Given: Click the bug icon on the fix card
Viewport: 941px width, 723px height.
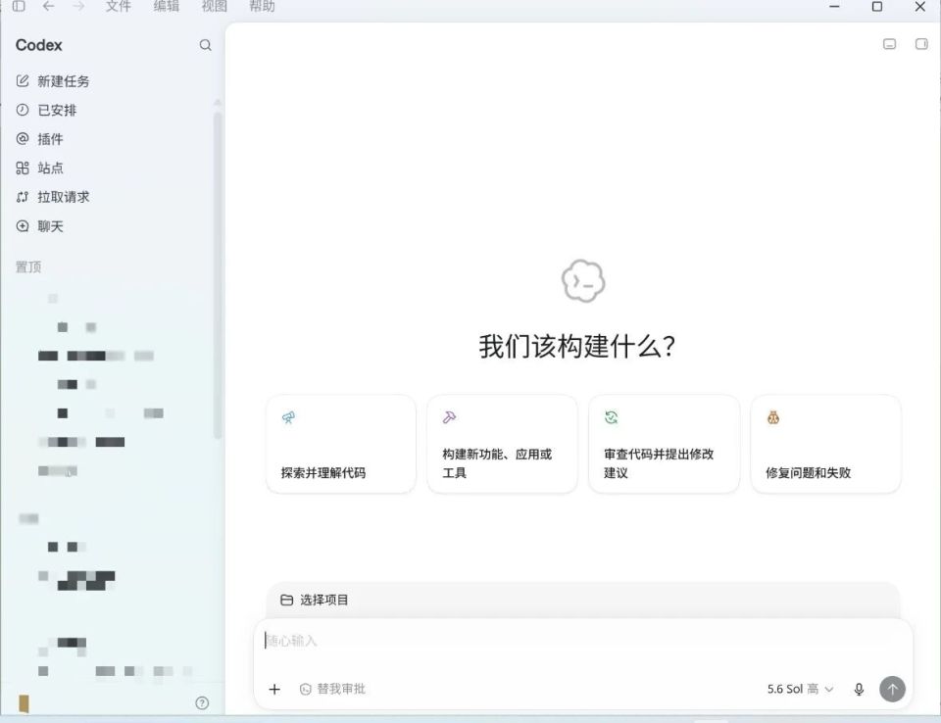Looking at the screenshot, I should [x=773, y=417].
